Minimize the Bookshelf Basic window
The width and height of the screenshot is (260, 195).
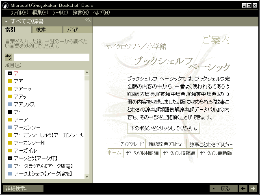tap(244, 6)
